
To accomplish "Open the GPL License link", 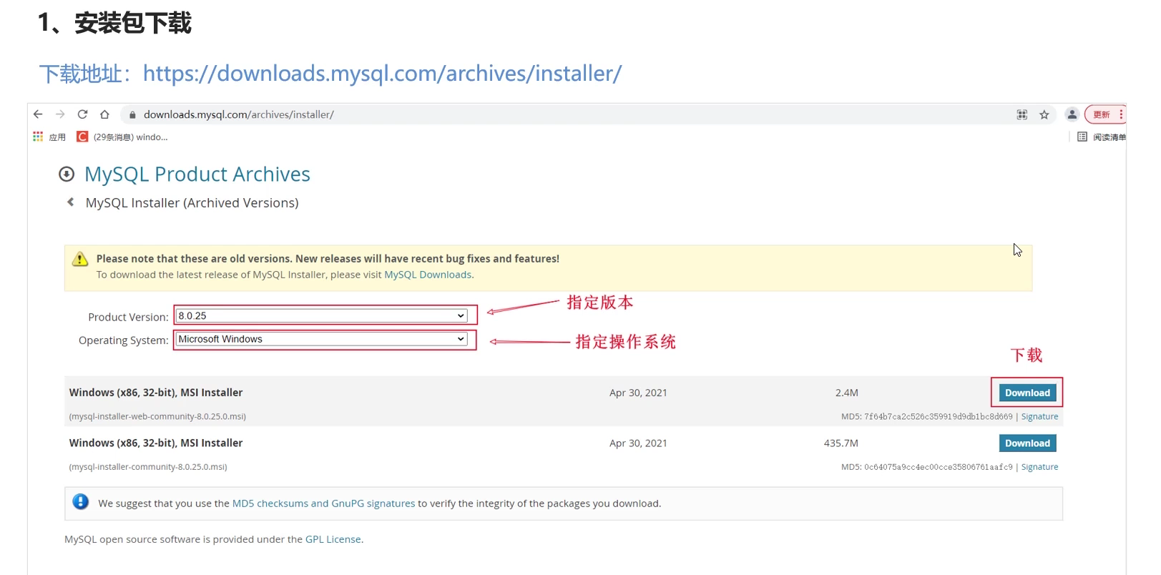I will (x=333, y=539).
